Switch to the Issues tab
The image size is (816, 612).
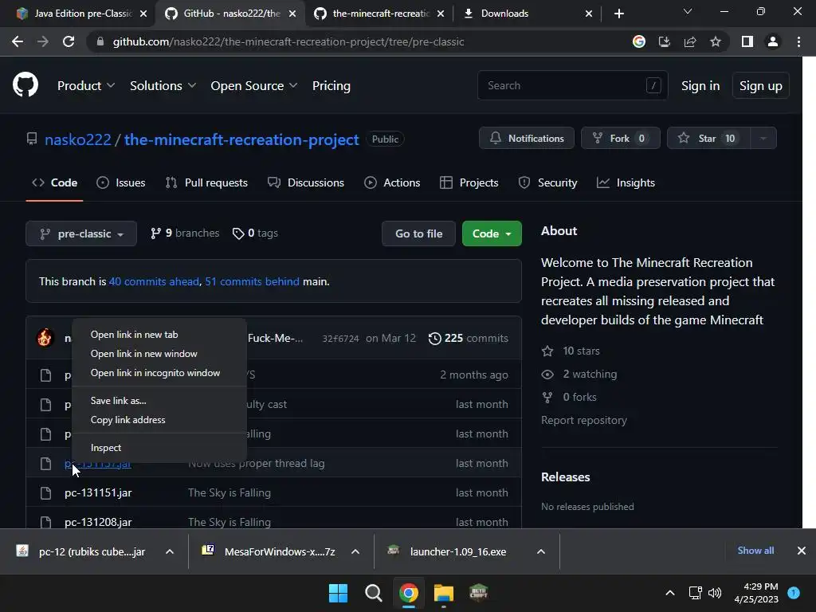121,182
